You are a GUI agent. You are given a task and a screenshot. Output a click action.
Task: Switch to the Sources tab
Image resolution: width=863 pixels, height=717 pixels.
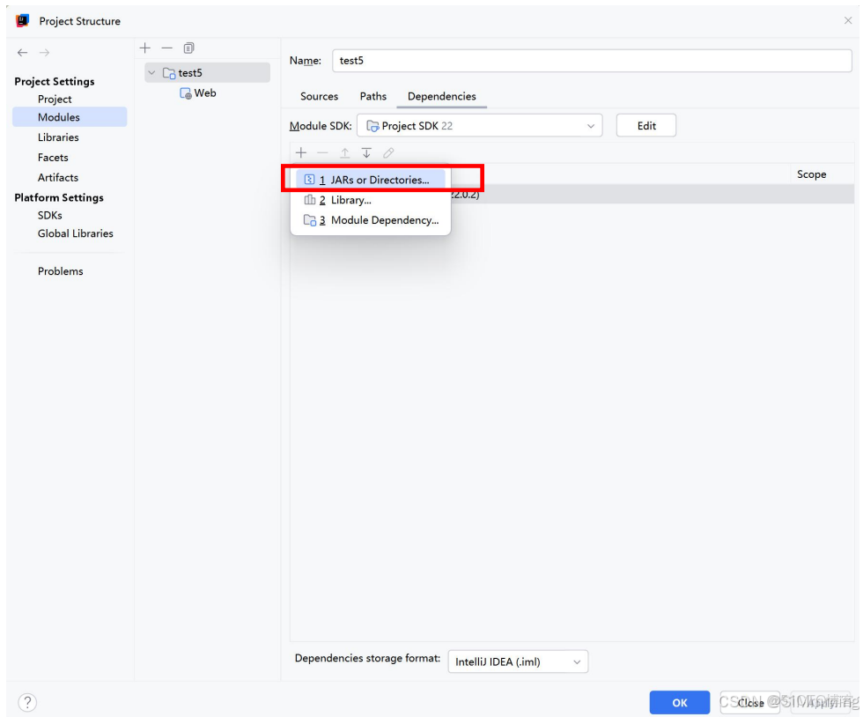(x=319, y=96)
